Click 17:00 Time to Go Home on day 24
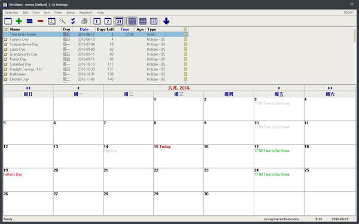Image resolution: width=359 pixels, height=224 pixels. click(x=272, y=174)
